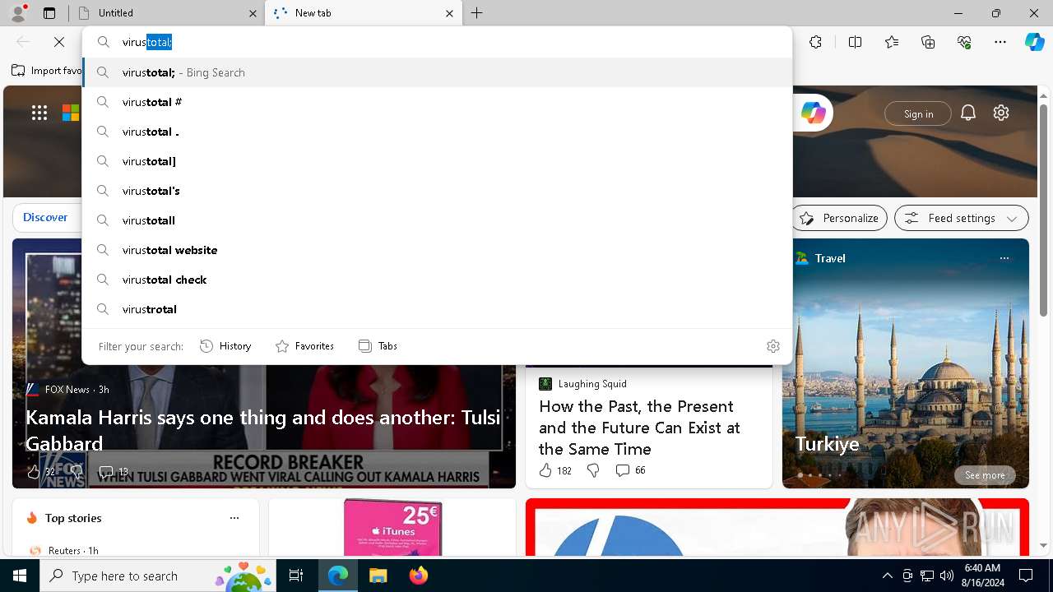Image resolution: width=1053 pixels, height=592 pixels.
Task: Open Collections toolbar icon
Action: tap(928, 42)
